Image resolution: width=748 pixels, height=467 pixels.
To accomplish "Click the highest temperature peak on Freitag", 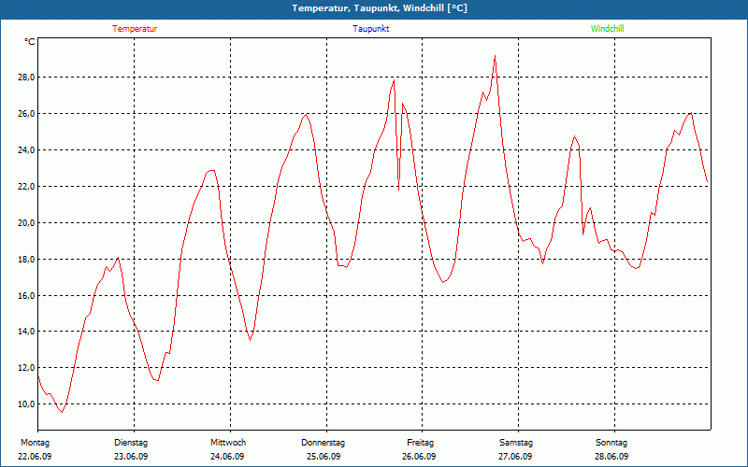I will 496,56.
